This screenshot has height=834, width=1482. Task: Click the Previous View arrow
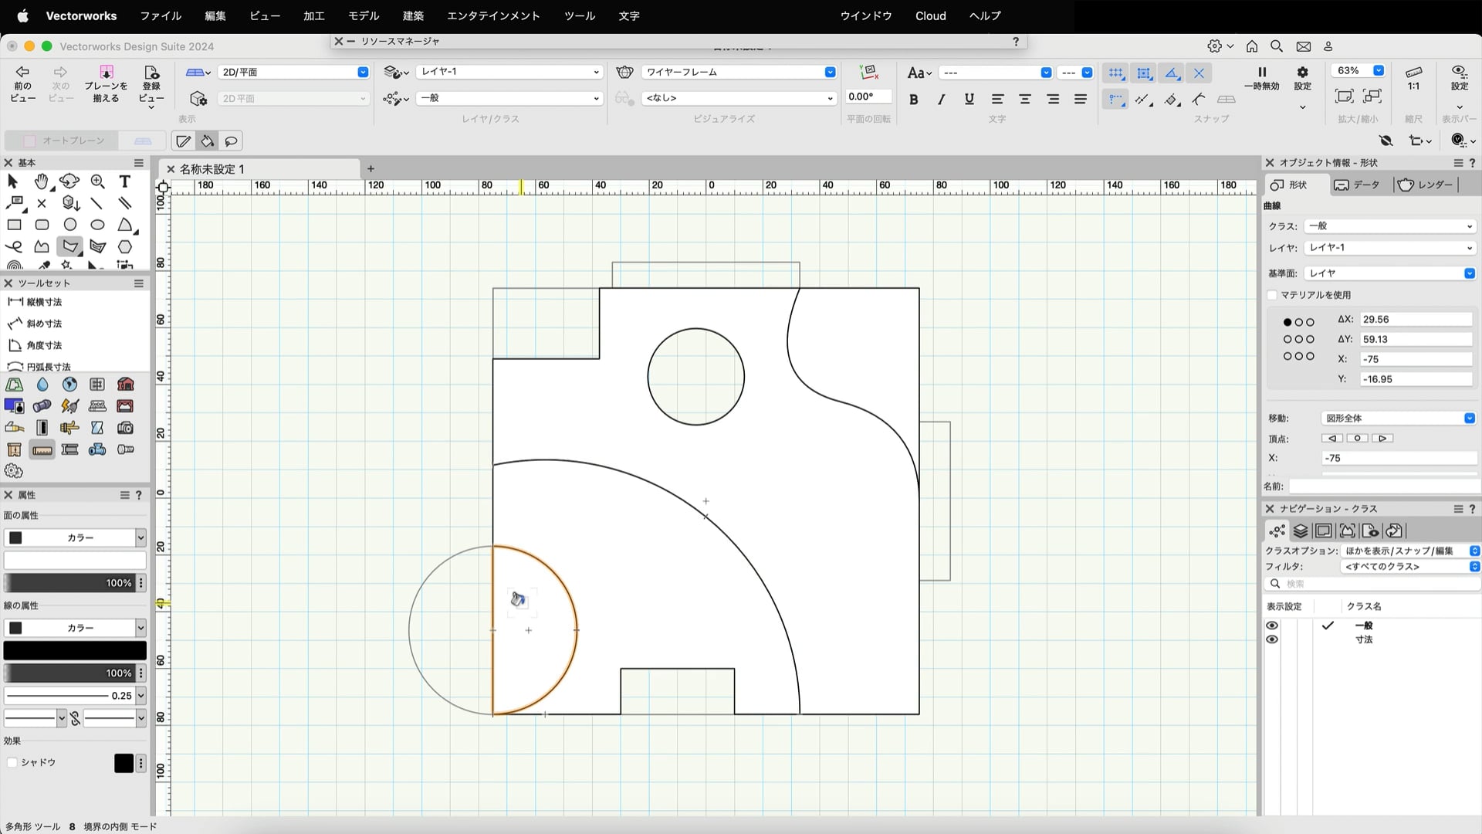point(22,84)
